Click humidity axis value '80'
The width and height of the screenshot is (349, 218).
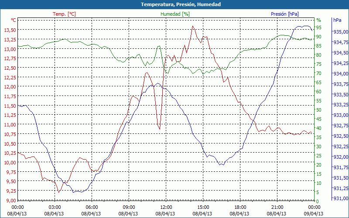319,55
